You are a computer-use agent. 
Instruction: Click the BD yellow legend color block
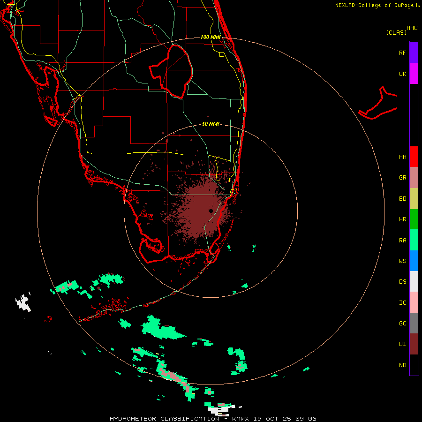pyautogui.click(x=414, y=199)
